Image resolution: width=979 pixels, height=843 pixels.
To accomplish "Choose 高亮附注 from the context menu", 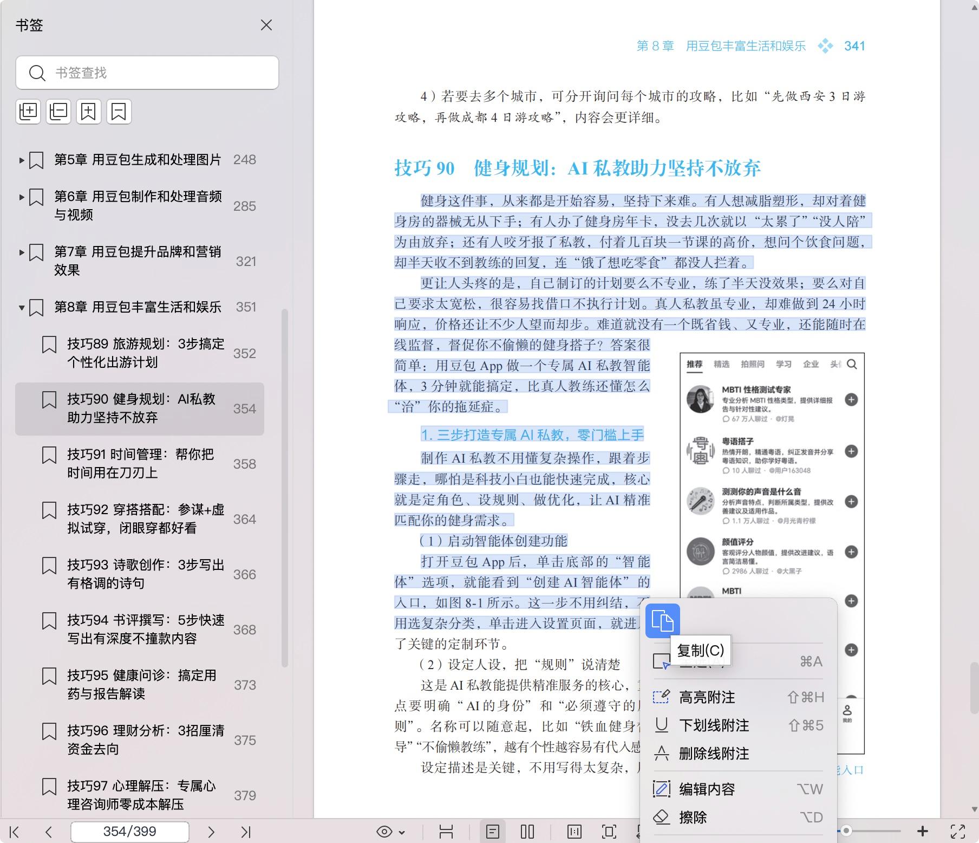I will 739,697.
